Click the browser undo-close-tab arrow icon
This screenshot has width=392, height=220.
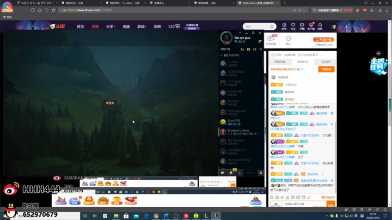46,10
